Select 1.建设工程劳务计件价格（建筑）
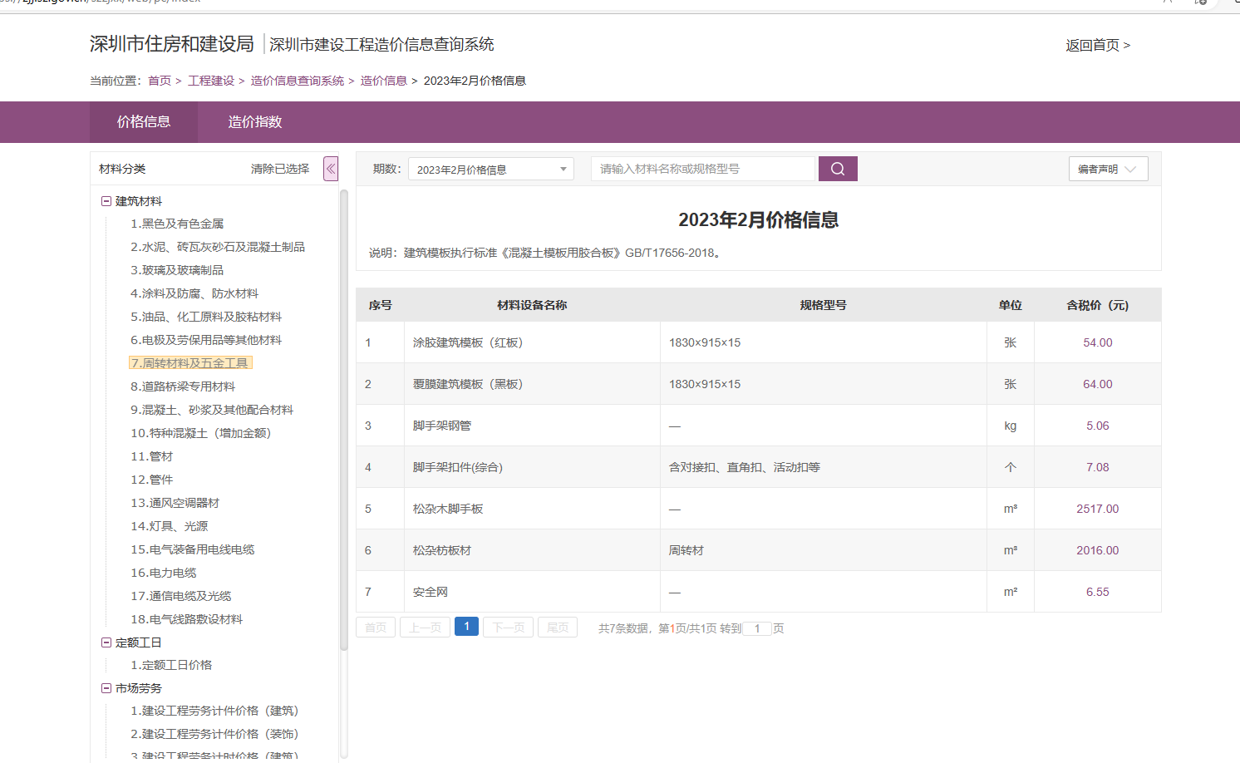Viewport: 1240px width, 763px height. [x=214, y=711]
